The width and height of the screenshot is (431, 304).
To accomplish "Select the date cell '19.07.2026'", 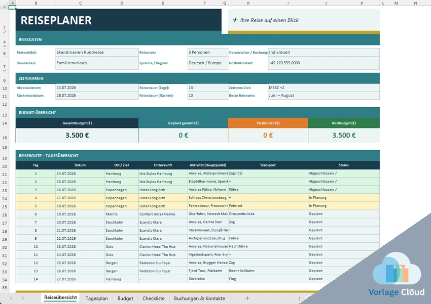I will [80, 214].
